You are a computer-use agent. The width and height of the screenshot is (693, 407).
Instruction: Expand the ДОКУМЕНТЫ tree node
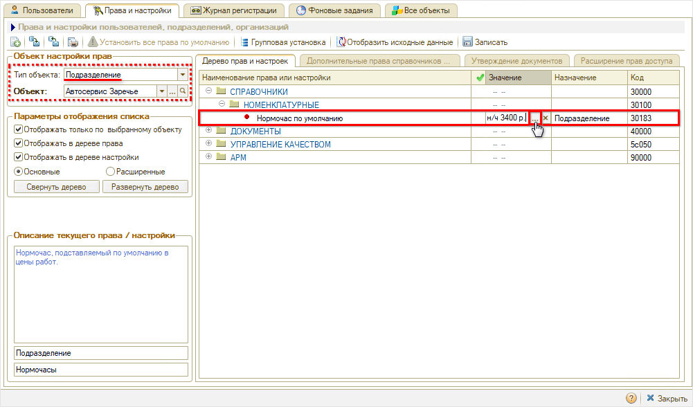tap(209, 131)
